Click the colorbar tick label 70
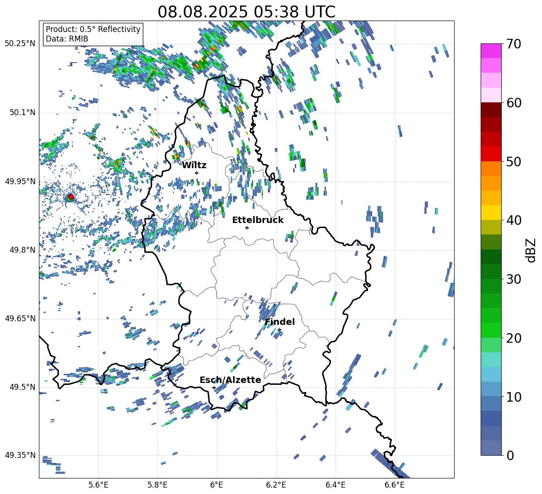Viewport: 542px width, 494px height. click(514, 44)
